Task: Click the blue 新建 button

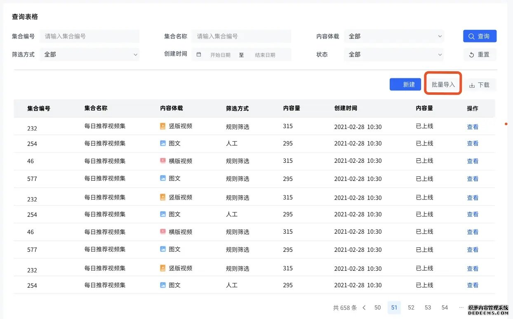Action: pyautogui.click(x=405, y=84)
